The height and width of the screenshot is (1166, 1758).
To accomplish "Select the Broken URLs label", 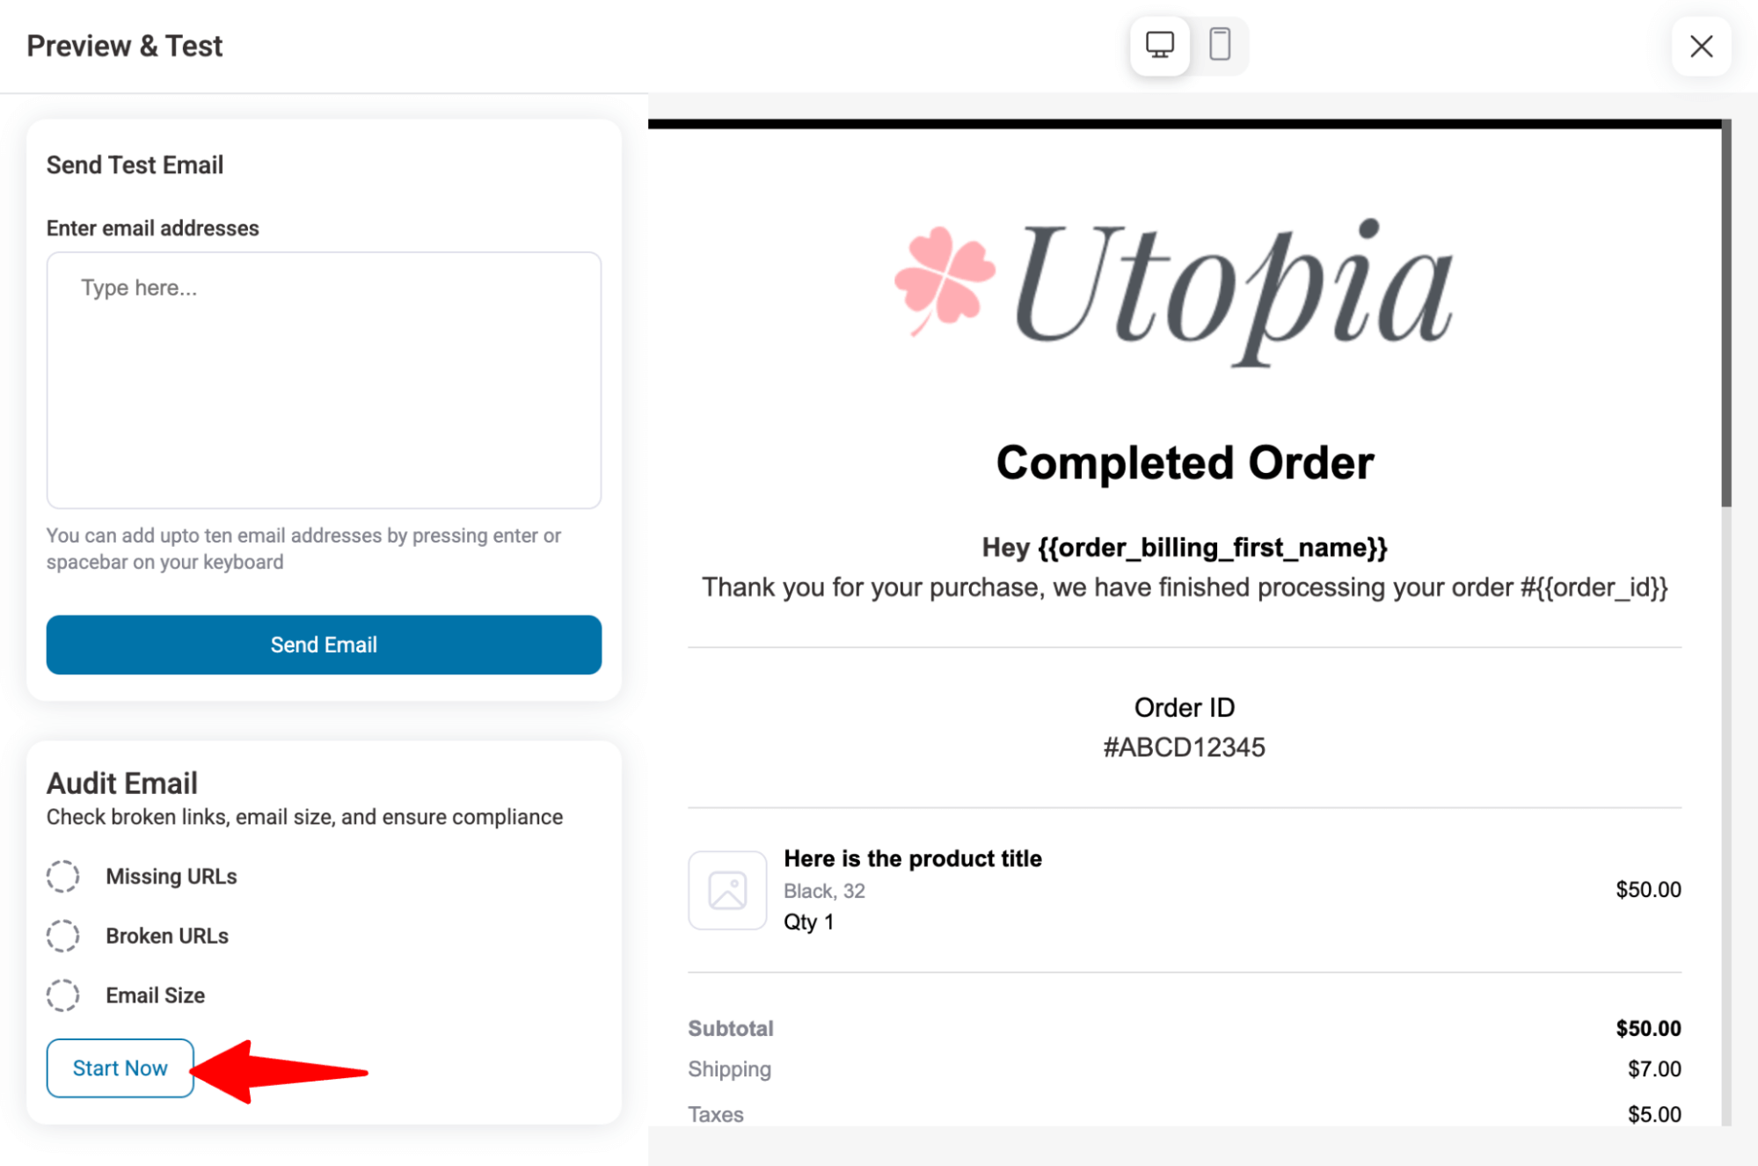I will (167, 936).
